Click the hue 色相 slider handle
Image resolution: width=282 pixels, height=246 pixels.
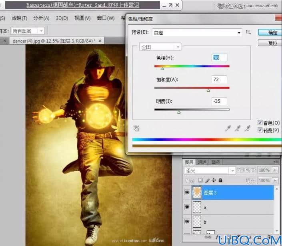162,69
